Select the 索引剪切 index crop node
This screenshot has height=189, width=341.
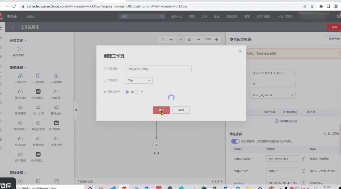pos(20,157)
